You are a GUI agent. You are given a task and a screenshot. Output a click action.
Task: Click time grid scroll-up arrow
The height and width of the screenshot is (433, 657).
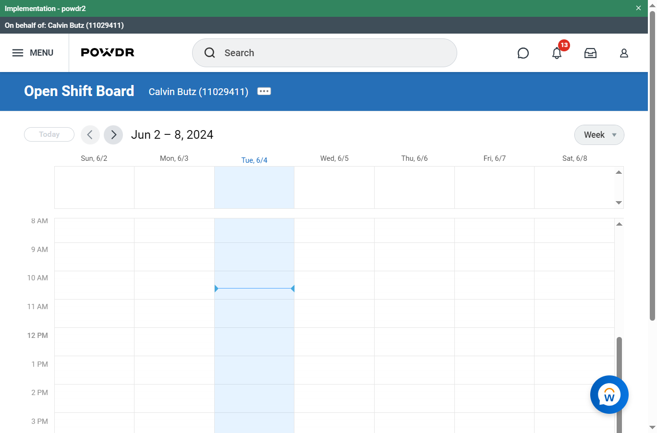[619, 224]
